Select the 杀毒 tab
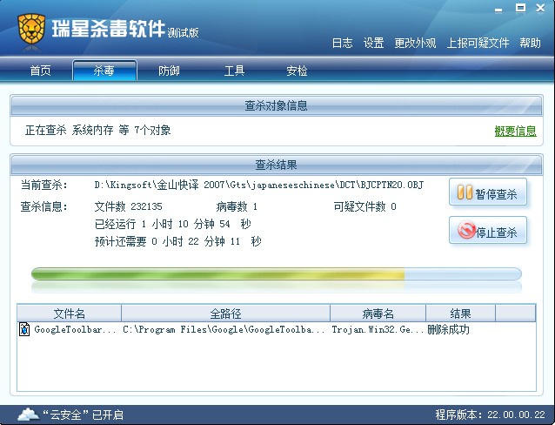Viewport: 555px width, 425px height. [x=104, y=71]
